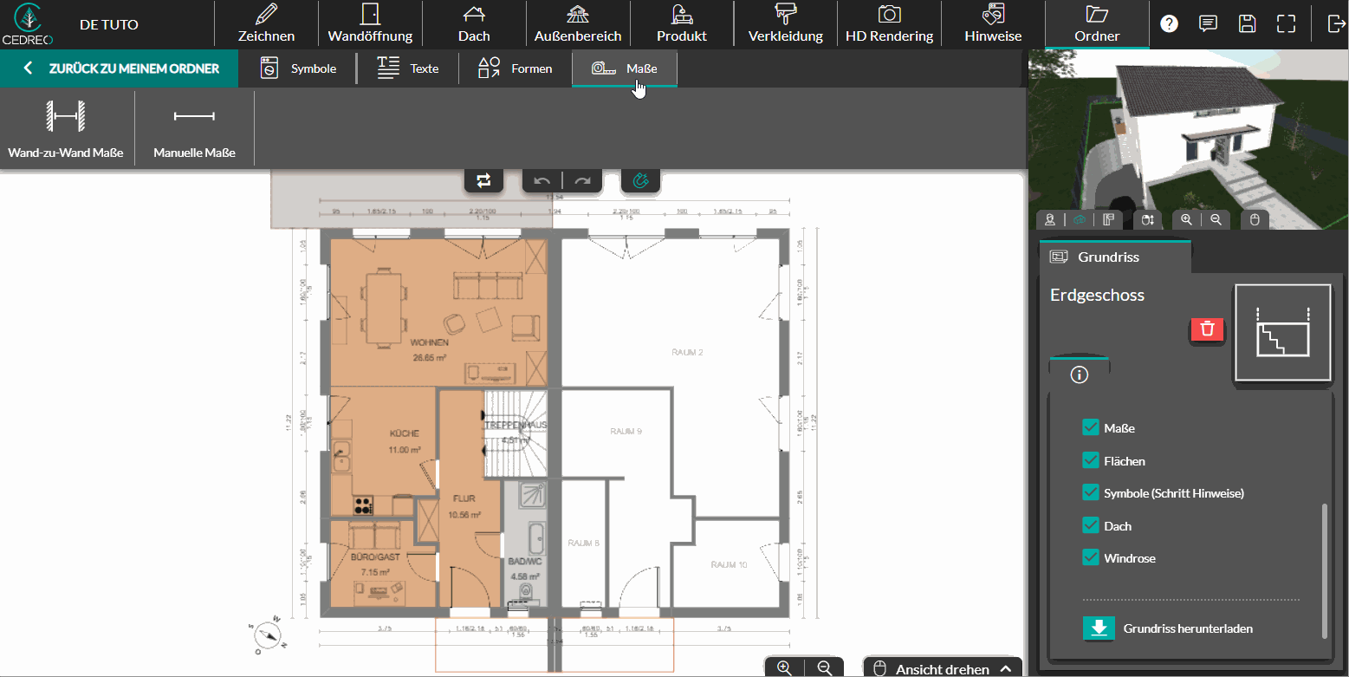The width and height of the screenshot is (1349, 677).
Task: Click Zurück zu meinem Ordner
Action: (x=120, y=68)
